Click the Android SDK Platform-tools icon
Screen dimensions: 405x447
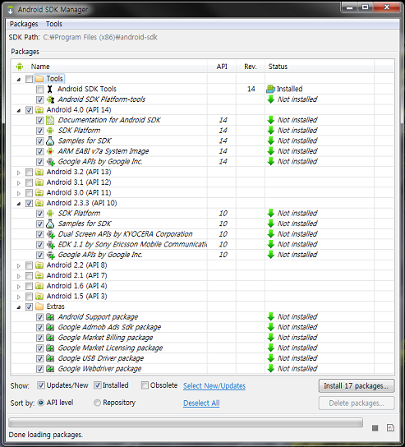(50, 99)
